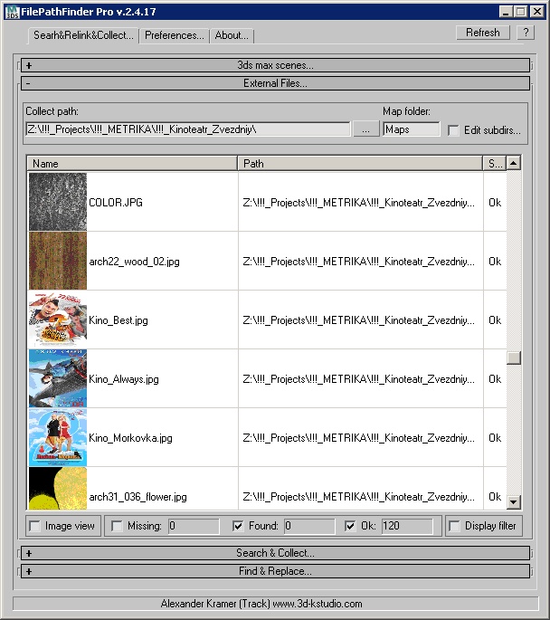
Task: Toggle the Missing files checkbox
Action: [117, 526]
